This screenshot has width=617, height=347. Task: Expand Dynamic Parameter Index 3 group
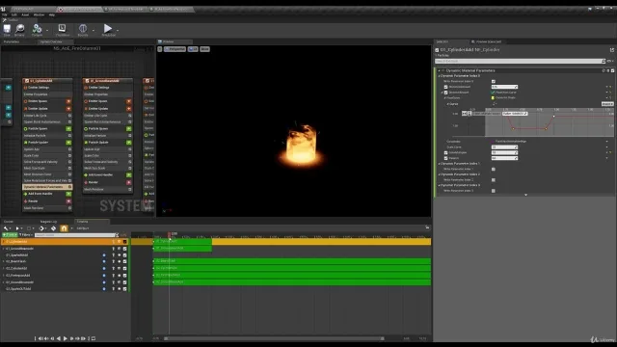tap(440, 185)
